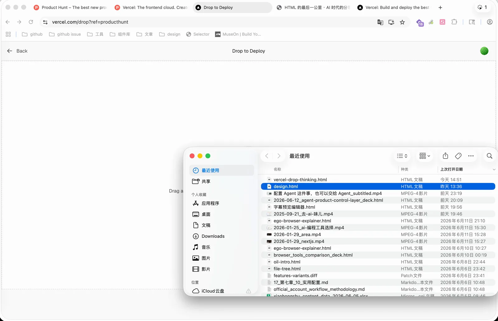This screenshot has height=321, width=498.
Task: Select Downloads in Finder sidebar
Action: click(x=222, y=236)
